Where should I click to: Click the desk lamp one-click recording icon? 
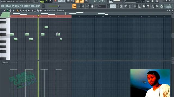click(x=153, y=6)
